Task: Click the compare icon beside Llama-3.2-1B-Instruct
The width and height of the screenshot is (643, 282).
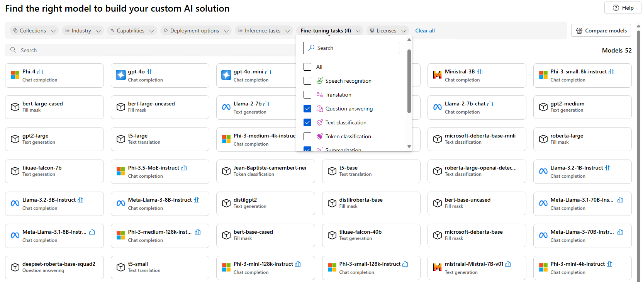Action: coord(607,168)
